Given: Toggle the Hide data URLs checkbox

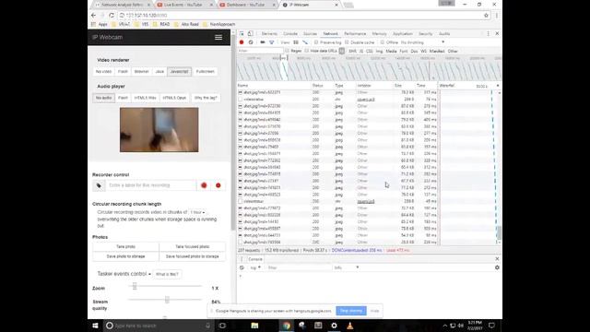Looking at the screenshot, I should pyautogui.click(x=307, y=51).
